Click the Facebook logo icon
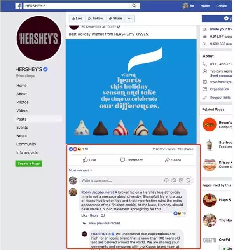Screen dimensions: 234x250 pos(19,6)
